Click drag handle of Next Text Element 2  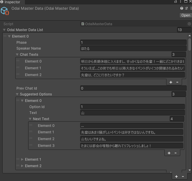(x=31, y=138)
